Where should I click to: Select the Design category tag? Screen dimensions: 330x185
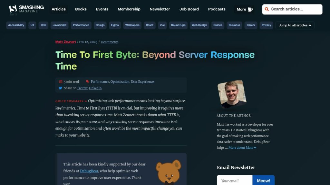pos(100,25)
